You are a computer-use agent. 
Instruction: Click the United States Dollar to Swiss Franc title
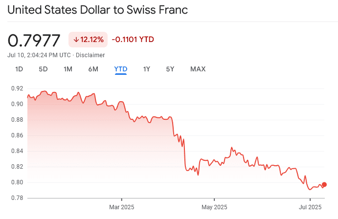[x=98, y=10]
